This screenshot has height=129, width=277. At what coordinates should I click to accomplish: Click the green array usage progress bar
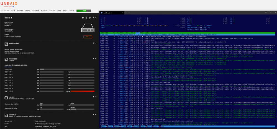pos(84,11)
